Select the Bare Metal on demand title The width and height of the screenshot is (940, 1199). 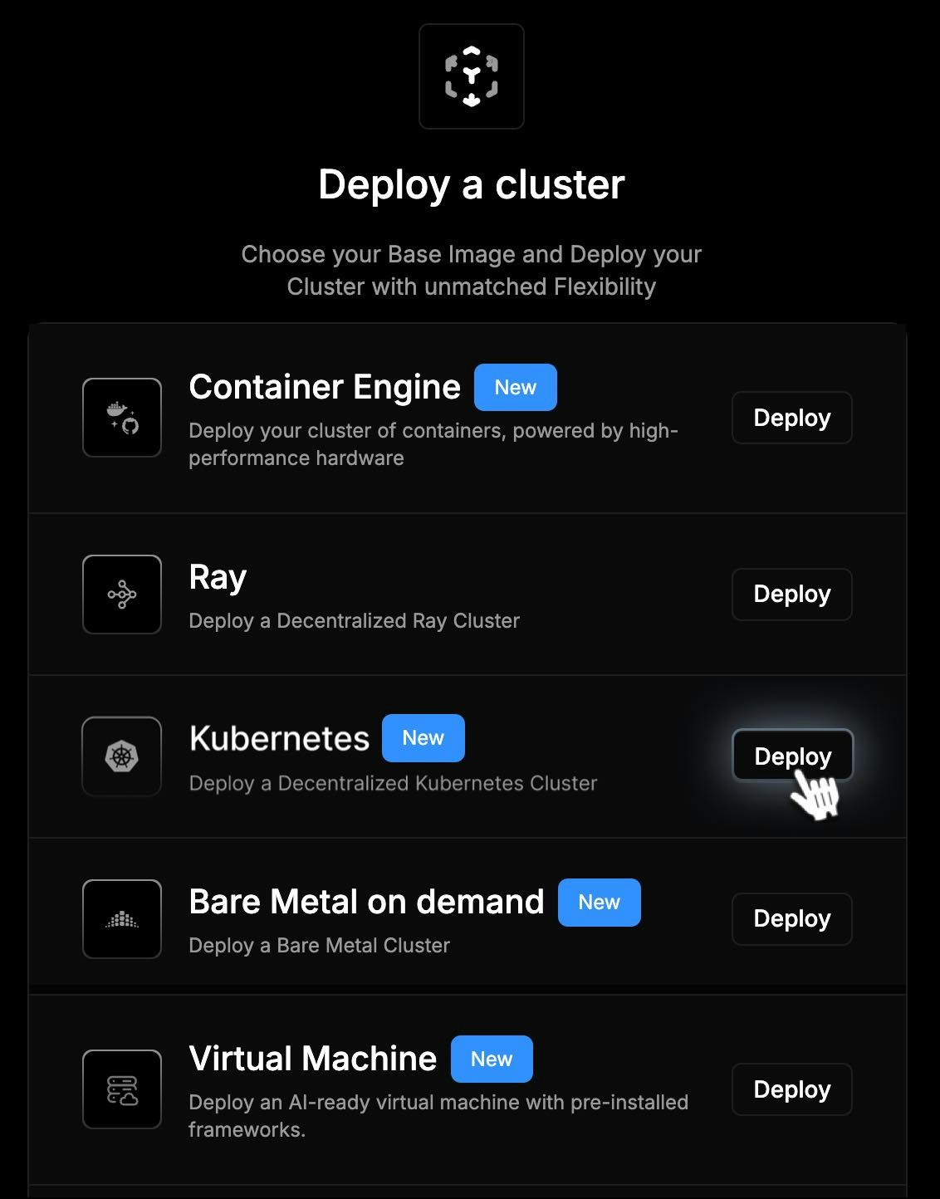(x=366, y=902)
